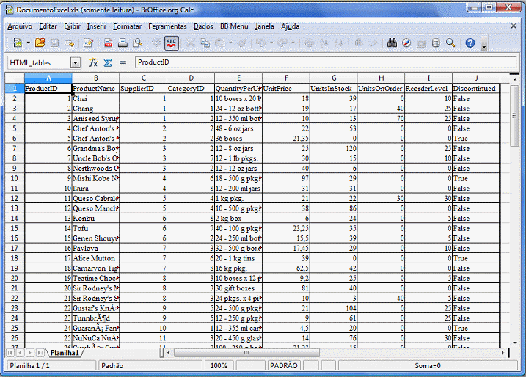Image resolution: width=526 pixels, height=377 pixels.
Task: Open the BB Menu menu
Action: coord(234,26)
